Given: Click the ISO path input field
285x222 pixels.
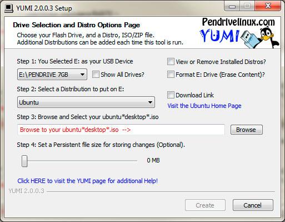Looking at the screenshot, I should pyautogui.click(x=121, y=130).
